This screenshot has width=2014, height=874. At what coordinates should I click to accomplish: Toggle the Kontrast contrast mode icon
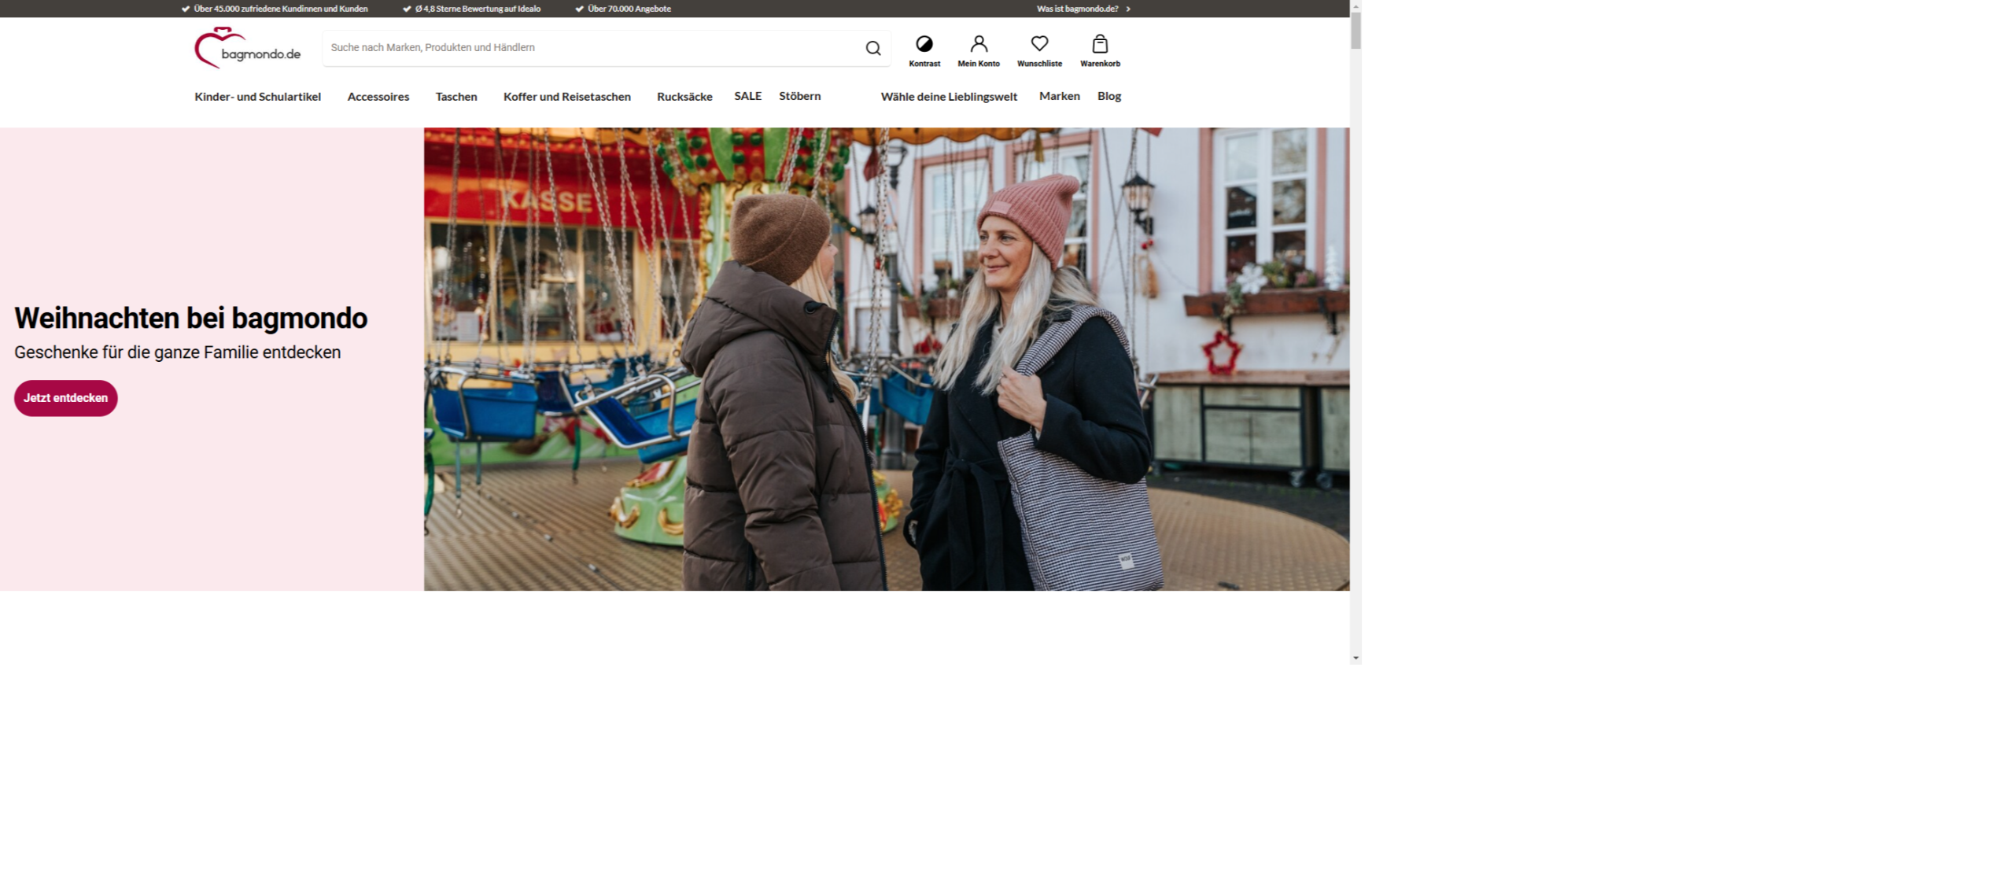(924, 44)
